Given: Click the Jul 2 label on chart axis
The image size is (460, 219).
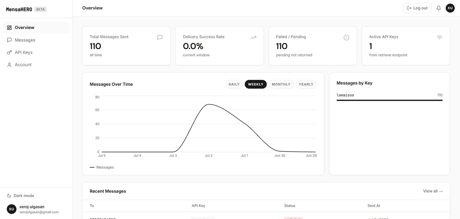Looking at the screenshot, I should coord(209,156).
